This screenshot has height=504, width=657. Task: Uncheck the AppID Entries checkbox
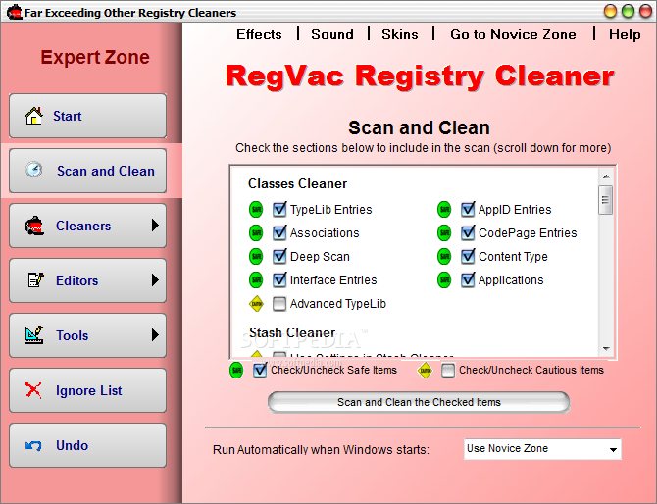tap(468, 209)
